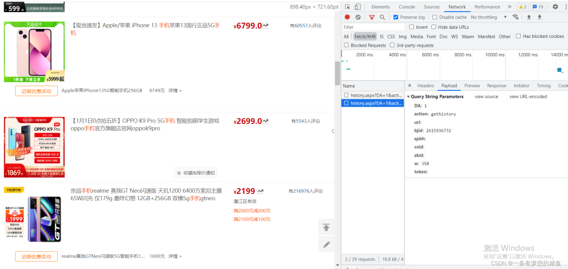Viewport: 568px width, 269px height.
Task: Filter requests by All types
Action: (x=346, y=37)
